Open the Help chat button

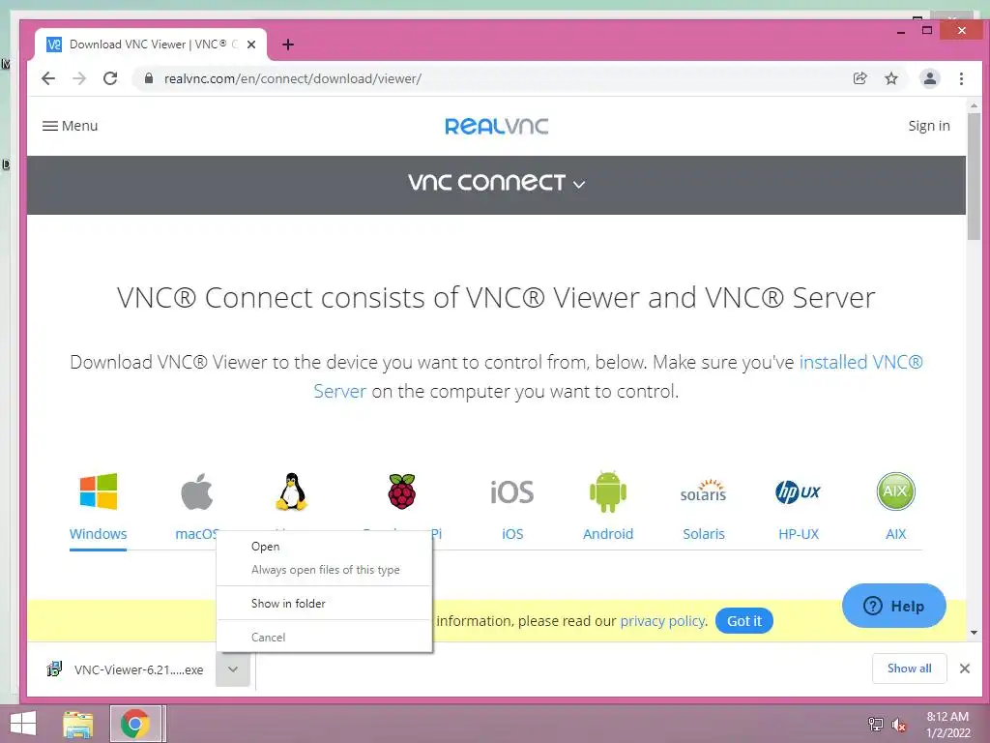pos(893,606)
